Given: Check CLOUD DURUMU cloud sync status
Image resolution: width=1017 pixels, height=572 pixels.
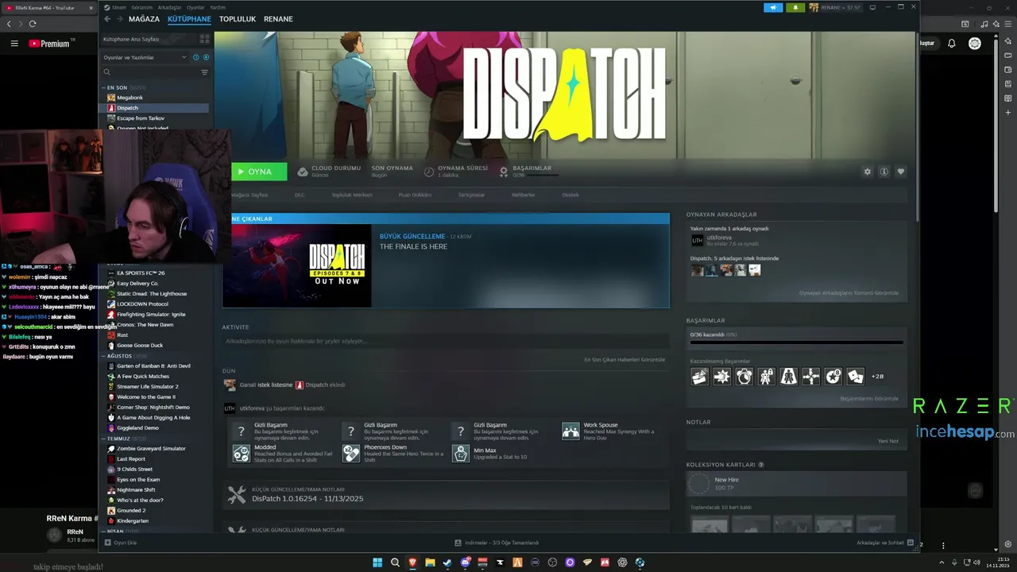Looking at the screenshot, I should (330, 171).
